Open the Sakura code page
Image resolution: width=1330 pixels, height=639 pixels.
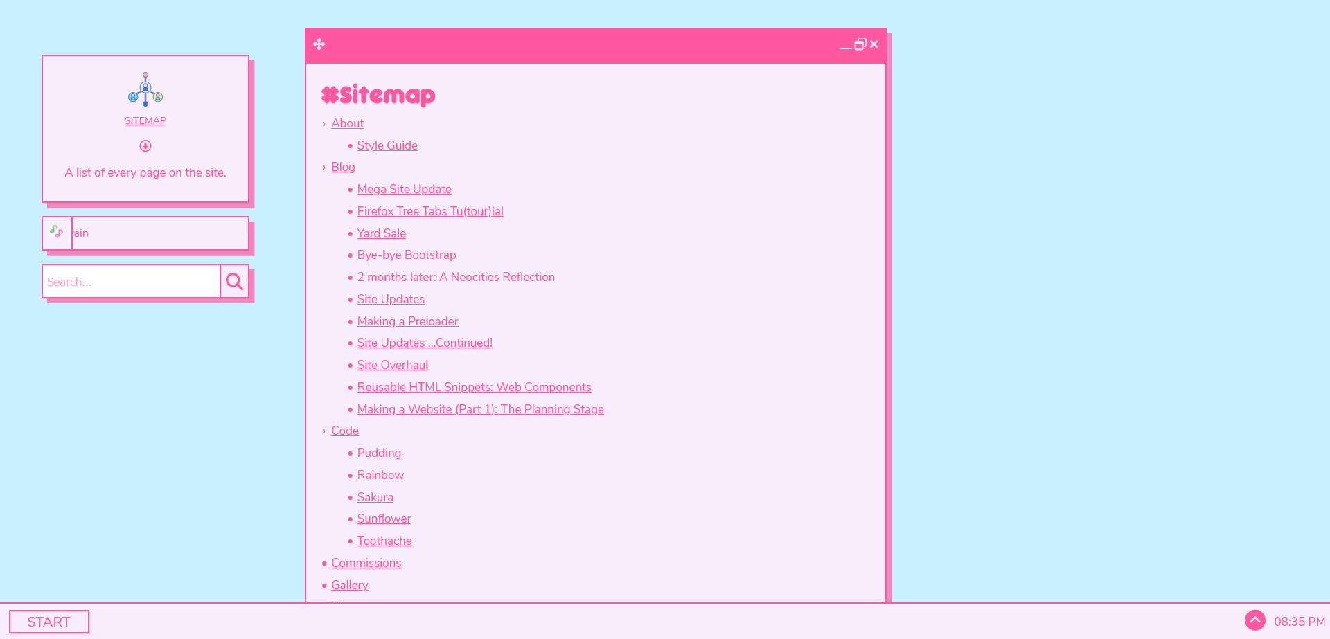pyautogui.click(x=375, y=497)
